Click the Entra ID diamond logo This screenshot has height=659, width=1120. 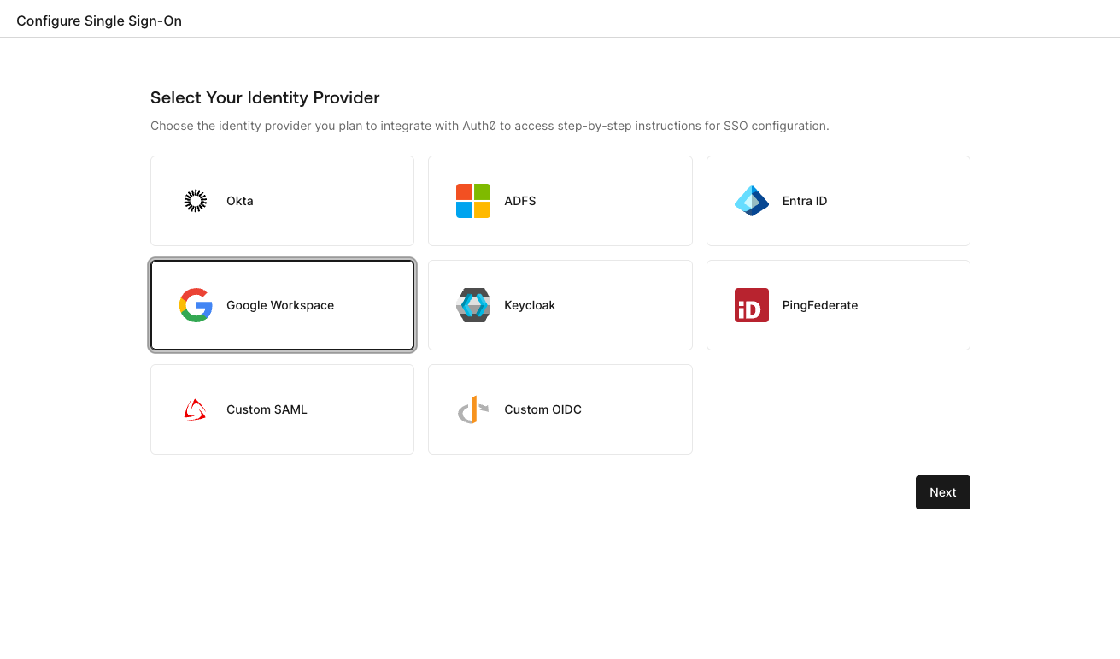(751, 201)
